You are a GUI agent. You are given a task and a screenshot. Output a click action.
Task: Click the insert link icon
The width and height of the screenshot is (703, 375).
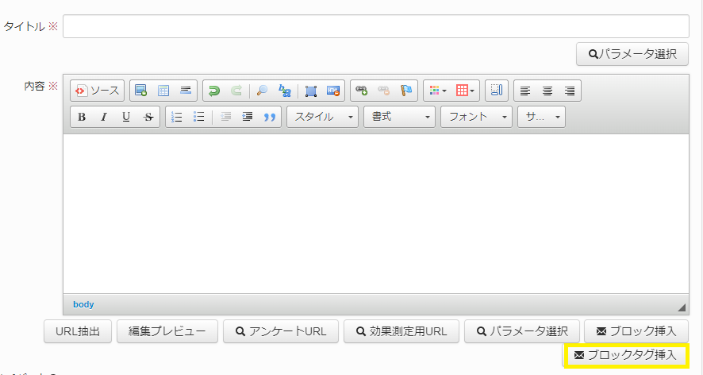click(x=361, y=91)
